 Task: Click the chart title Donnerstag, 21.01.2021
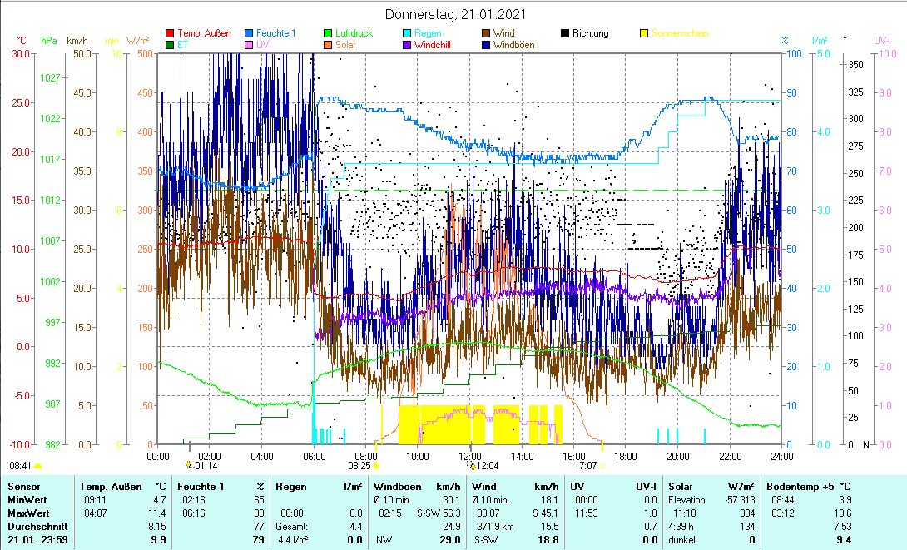453,14
